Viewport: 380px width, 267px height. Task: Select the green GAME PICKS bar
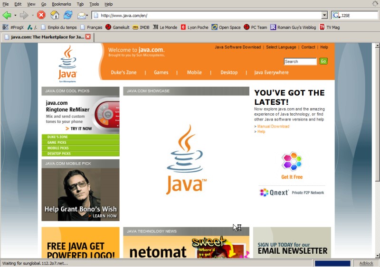pos(80,142)
